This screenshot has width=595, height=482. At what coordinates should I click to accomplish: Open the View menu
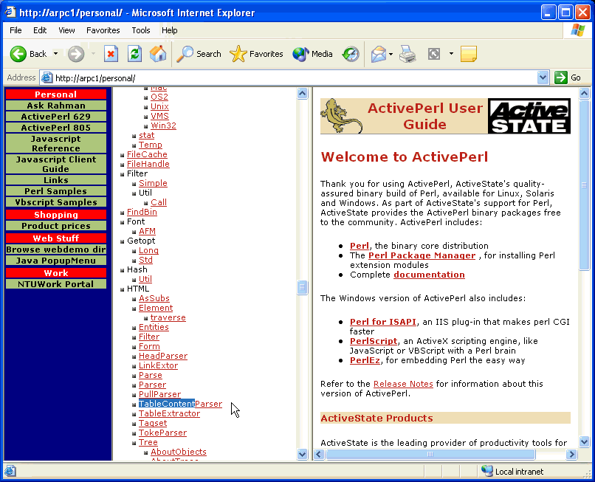point(67,30)
